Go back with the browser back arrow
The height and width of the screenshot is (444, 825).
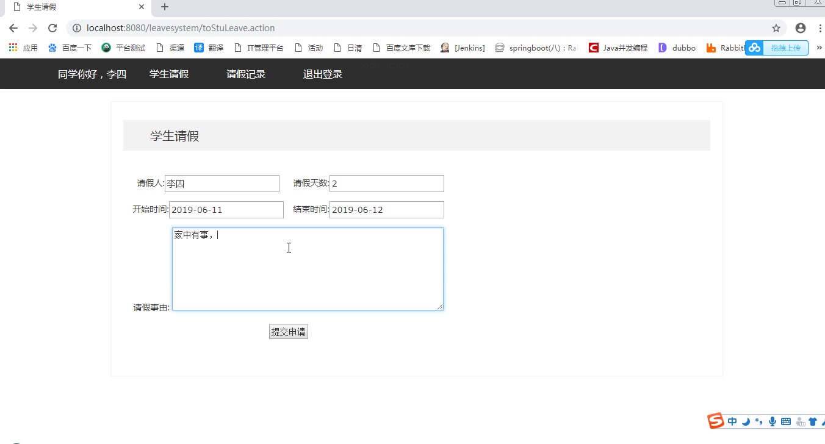pyautogui.click(x=13, y=28)
